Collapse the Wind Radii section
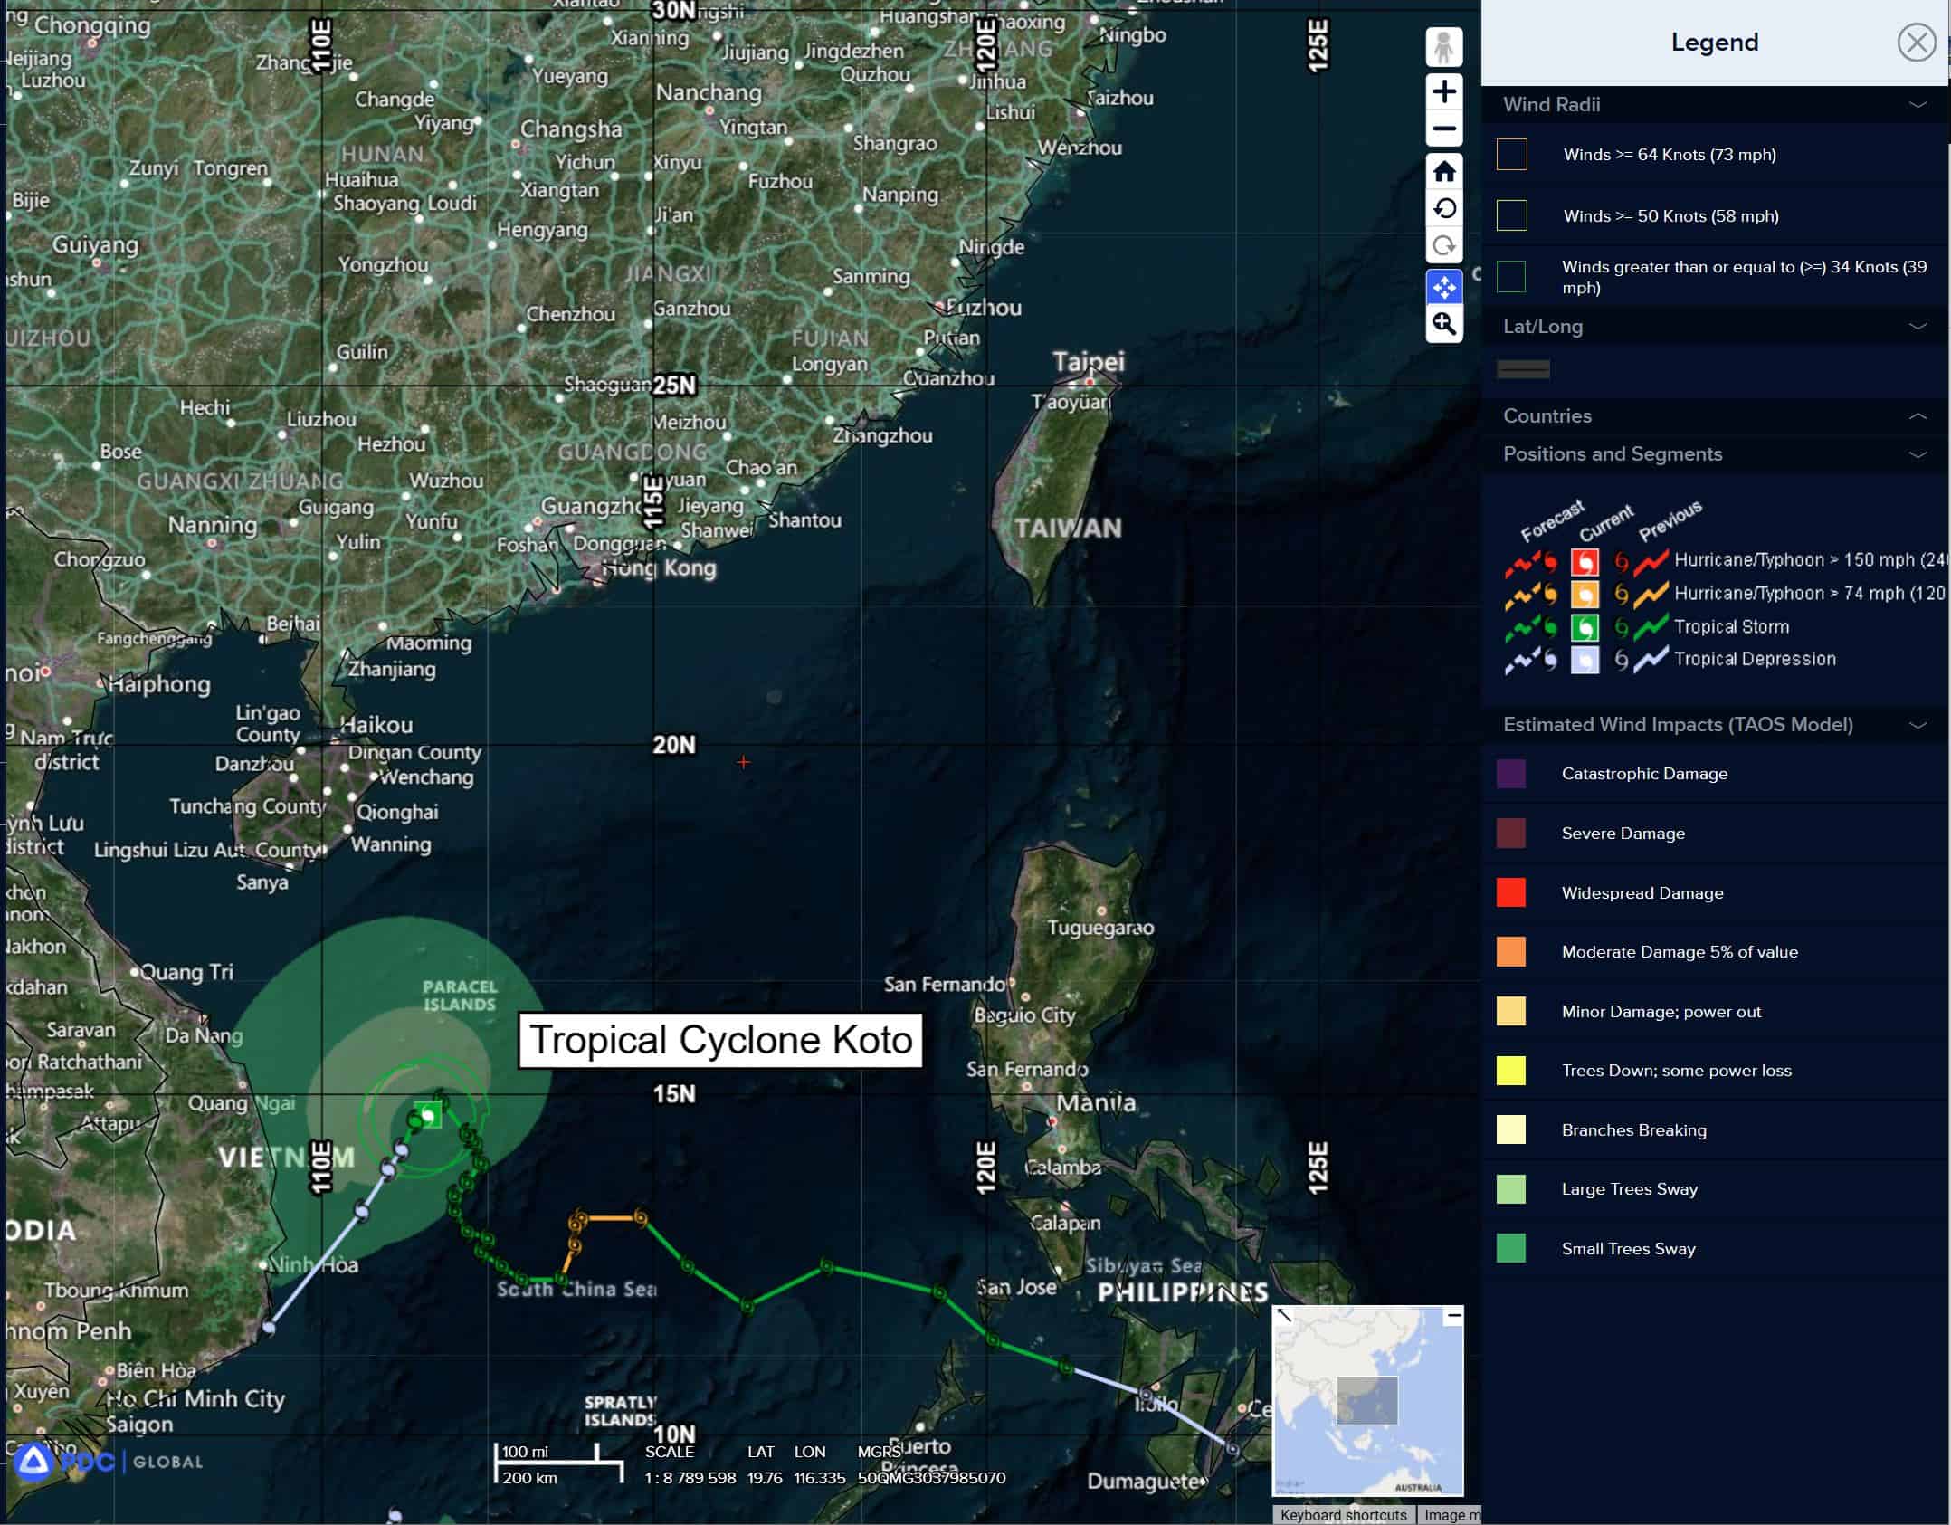1951x1525 pixels. pos(1917,105)
